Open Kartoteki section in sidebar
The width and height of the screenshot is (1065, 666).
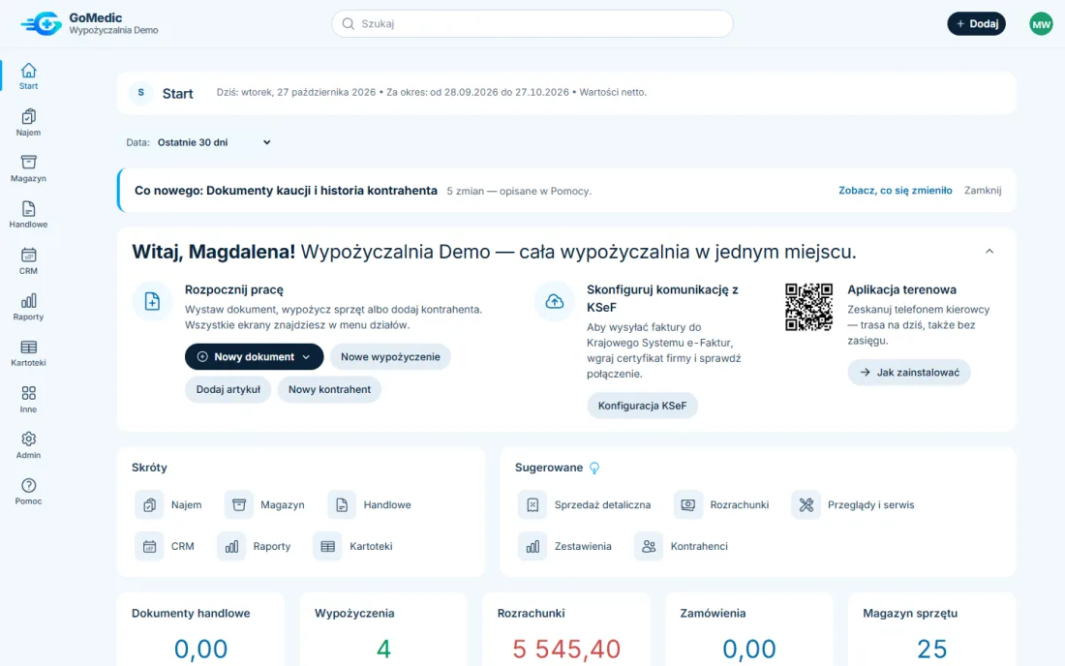(28, 353)
